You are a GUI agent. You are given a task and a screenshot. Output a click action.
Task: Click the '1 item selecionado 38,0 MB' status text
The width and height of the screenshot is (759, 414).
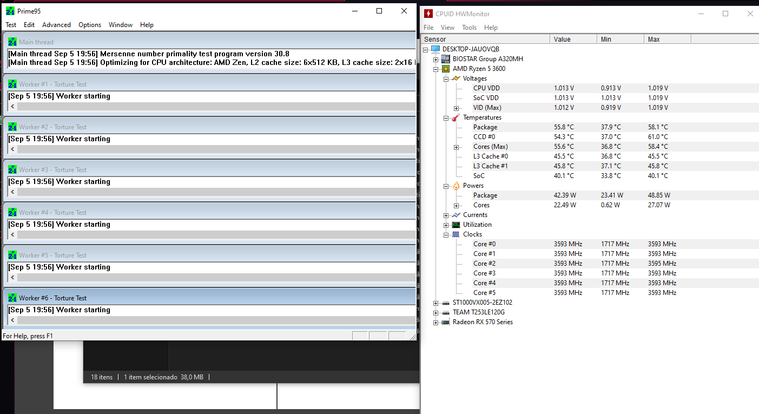(163, 377)
